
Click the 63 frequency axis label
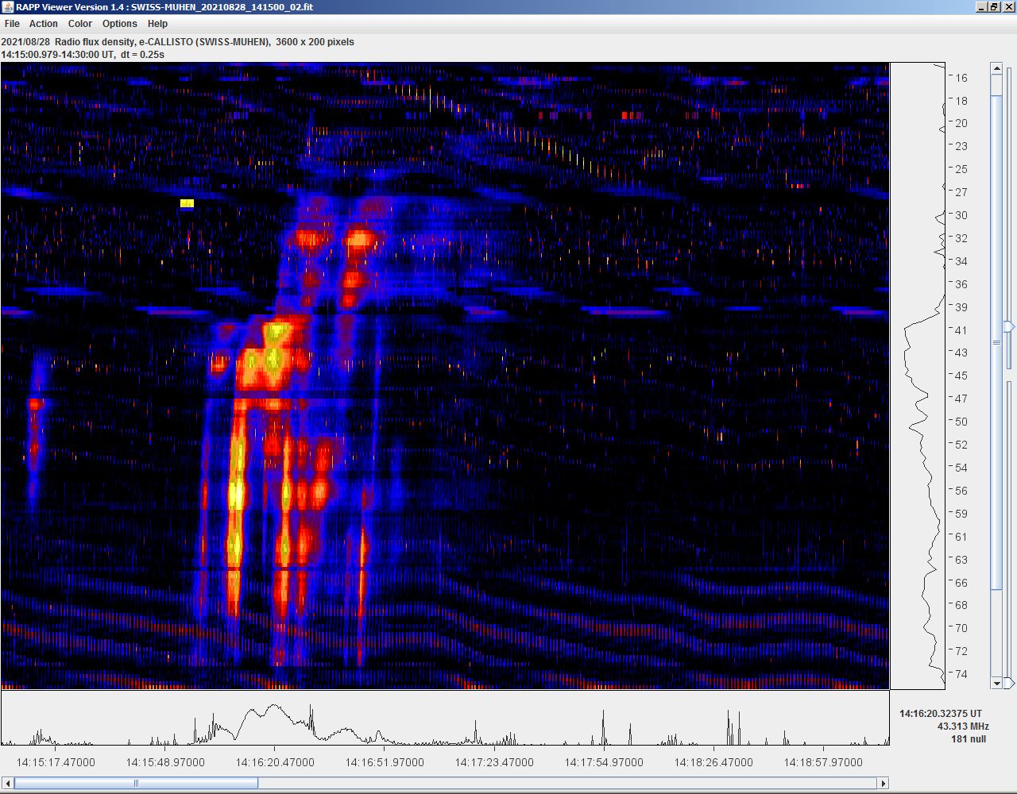pyautogui.click(x=961, y=559)
